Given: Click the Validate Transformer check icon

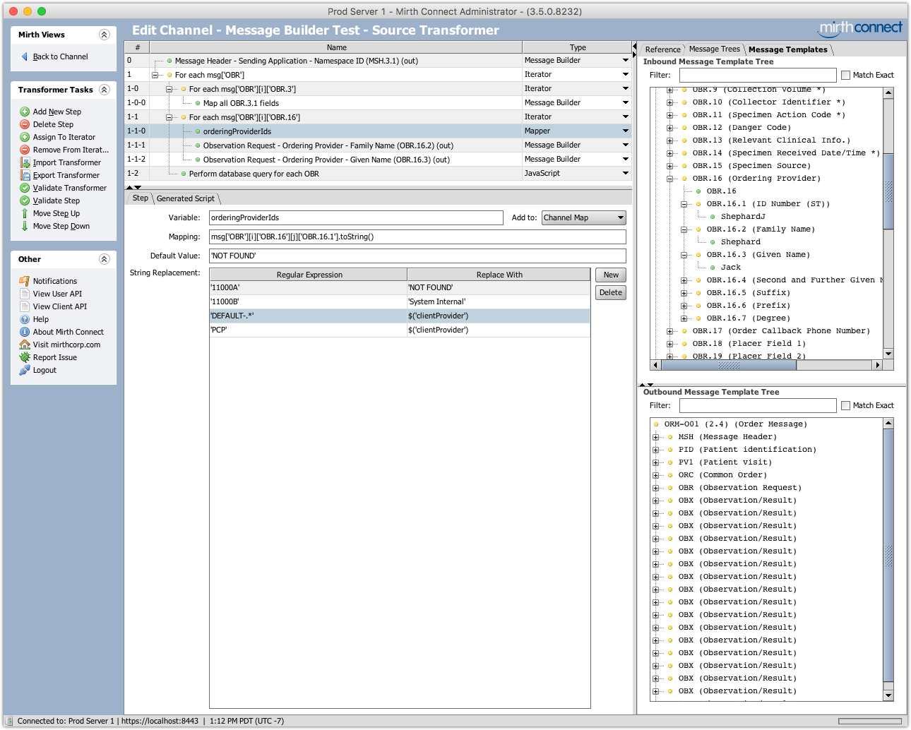Looking at the screenshot, I should click(25, 188).
